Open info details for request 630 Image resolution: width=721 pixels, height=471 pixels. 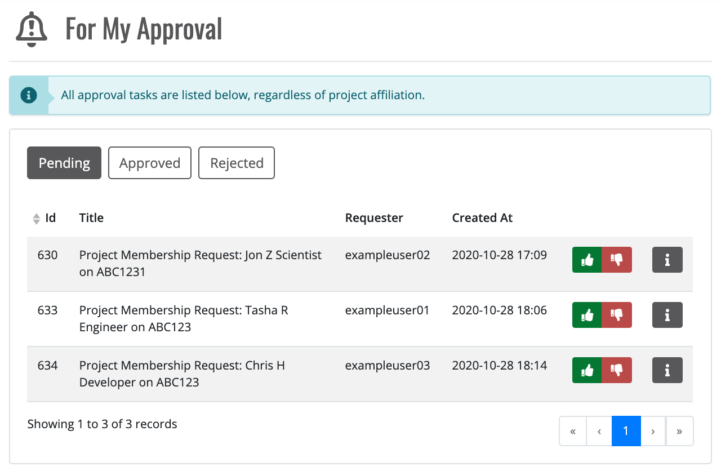667,260
